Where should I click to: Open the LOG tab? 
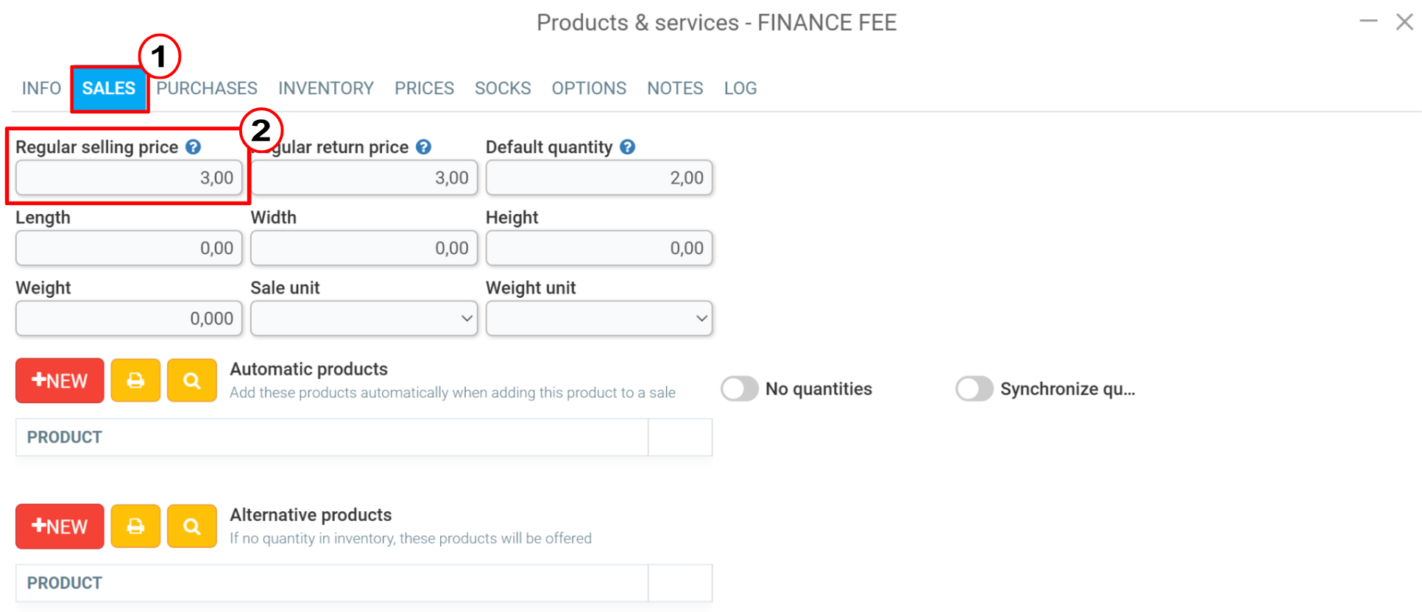tap(740, 88)
